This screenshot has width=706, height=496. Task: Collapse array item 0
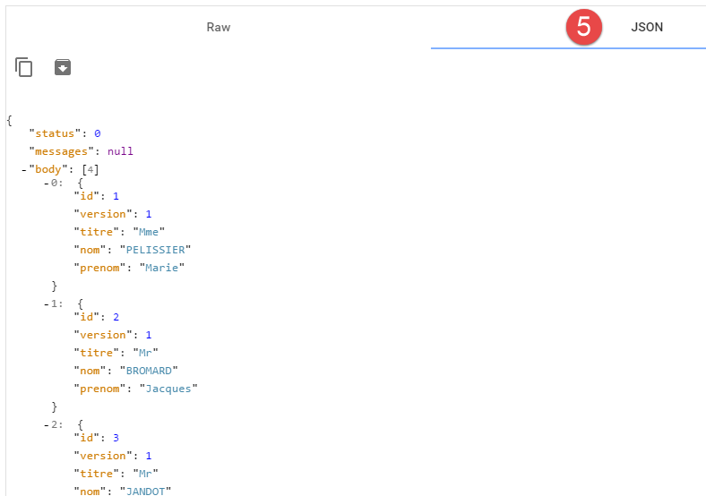[x=47, y=183]
